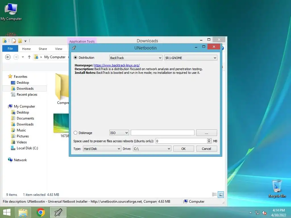Switch to details view icon

click(x=214, y=194)
